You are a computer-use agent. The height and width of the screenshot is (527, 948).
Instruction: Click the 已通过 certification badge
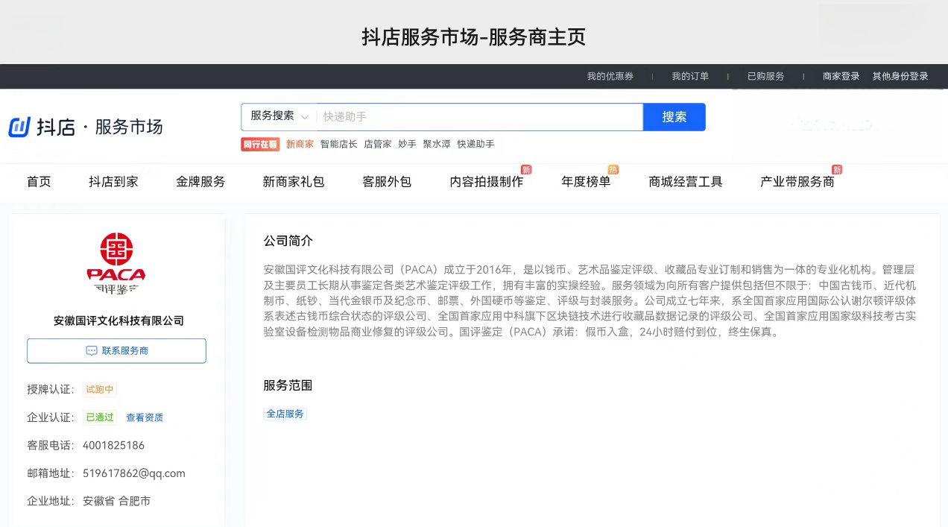pyautogui.click(x=100, y=417)
